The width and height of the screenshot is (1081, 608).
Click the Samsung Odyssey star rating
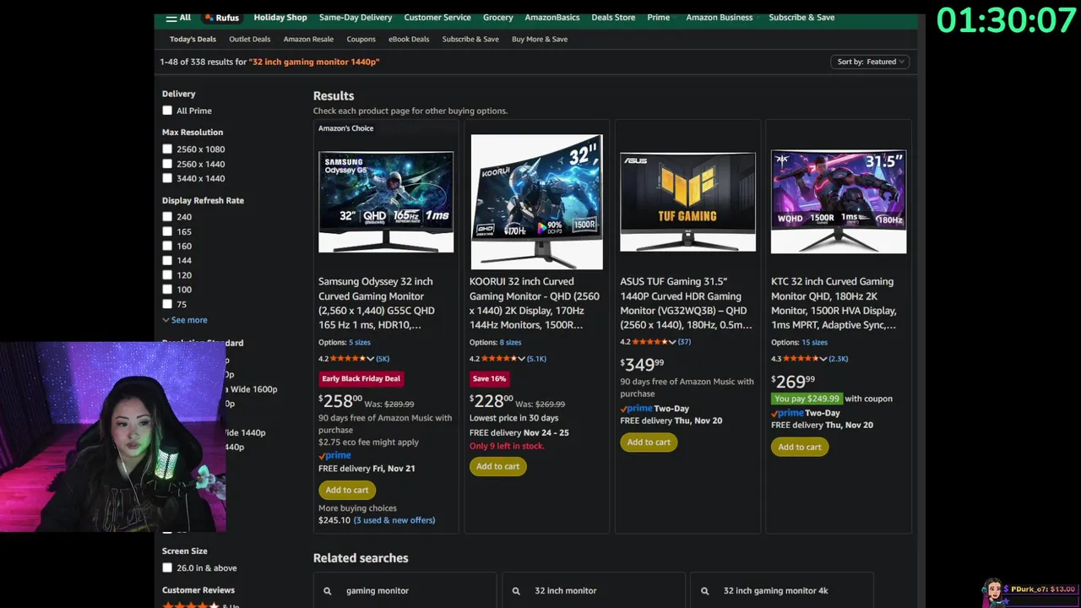click(348, 359)
